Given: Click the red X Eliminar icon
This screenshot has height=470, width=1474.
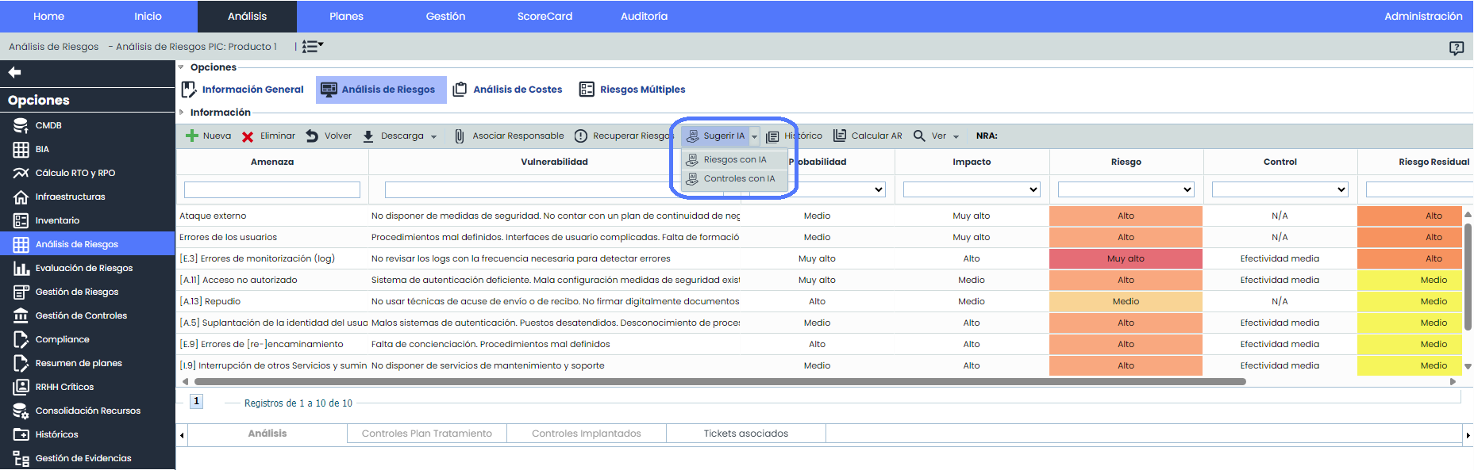Looking at the screenshot, I should (248, 136).
